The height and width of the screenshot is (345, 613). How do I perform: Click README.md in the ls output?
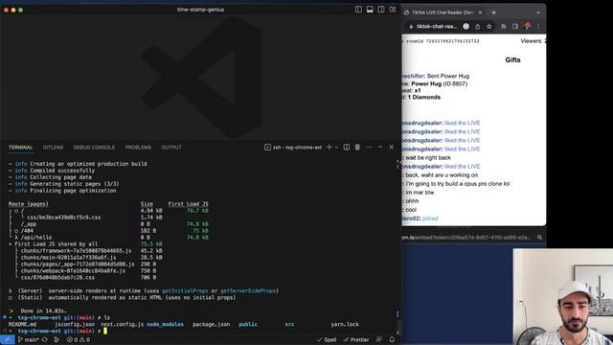pyautogui.click(x=22, y=324)
